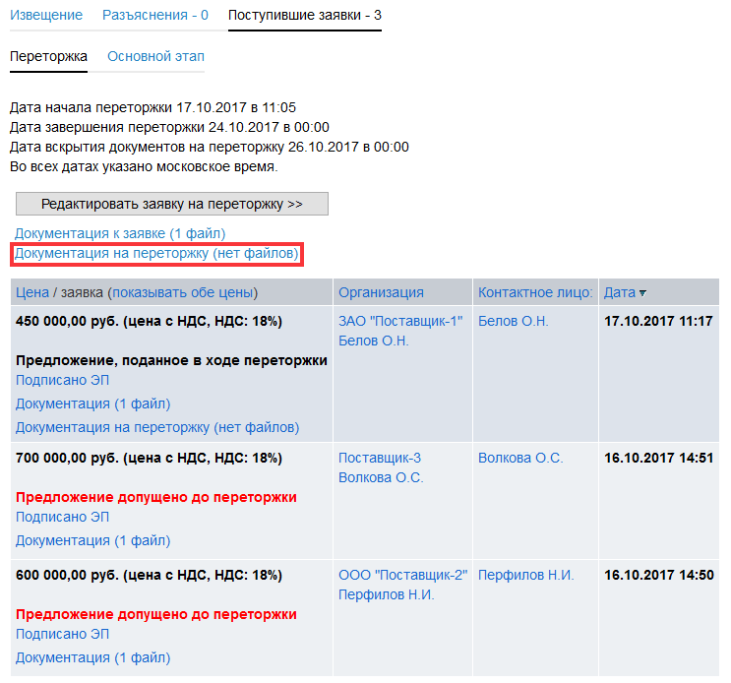Screen dimensions: 731x683
Task: Click the sort arrow next to Дата
Action: click(643, 293)
